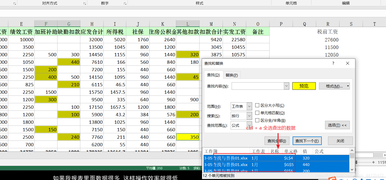Open the 数字 group dialog launcher
The image size is (386, 180).
click(125, 4)
